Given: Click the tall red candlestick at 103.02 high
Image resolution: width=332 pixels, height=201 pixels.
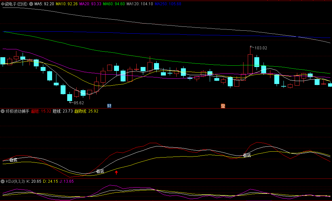Looking at the screenshot, I should coord(250,64).
